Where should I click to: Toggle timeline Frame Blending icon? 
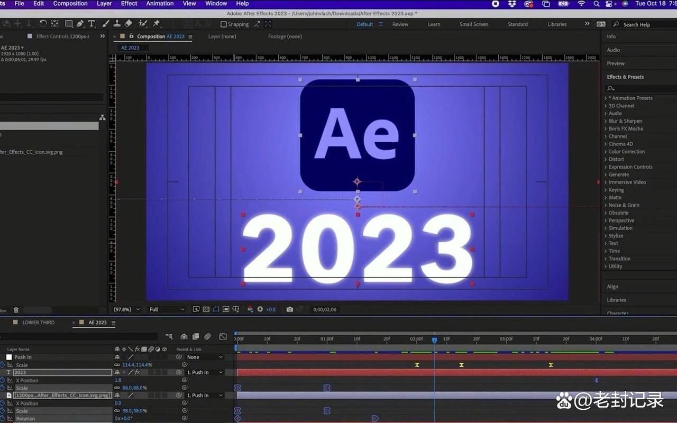[196, 336]
